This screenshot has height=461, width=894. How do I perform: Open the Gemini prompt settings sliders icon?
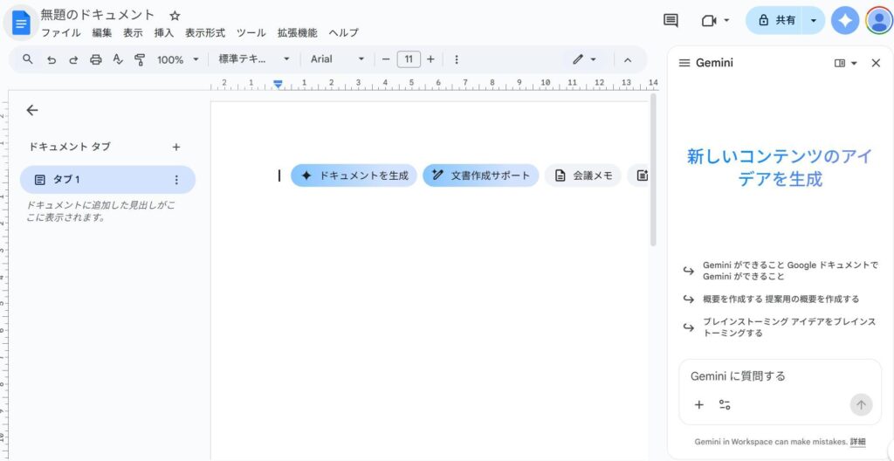click(x=725, y=405)
